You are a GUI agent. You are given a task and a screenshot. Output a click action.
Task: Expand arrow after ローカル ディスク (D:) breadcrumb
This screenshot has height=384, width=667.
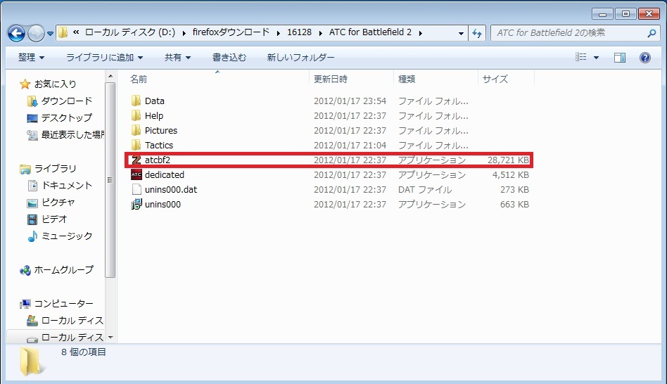point(184,33)
